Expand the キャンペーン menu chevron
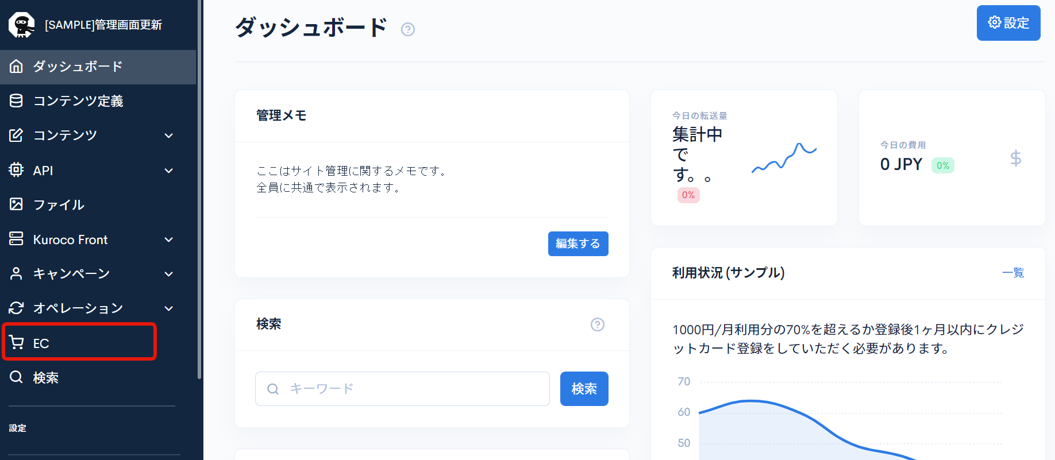This screenshot has height=460, width=1055. tap(169, 274)
